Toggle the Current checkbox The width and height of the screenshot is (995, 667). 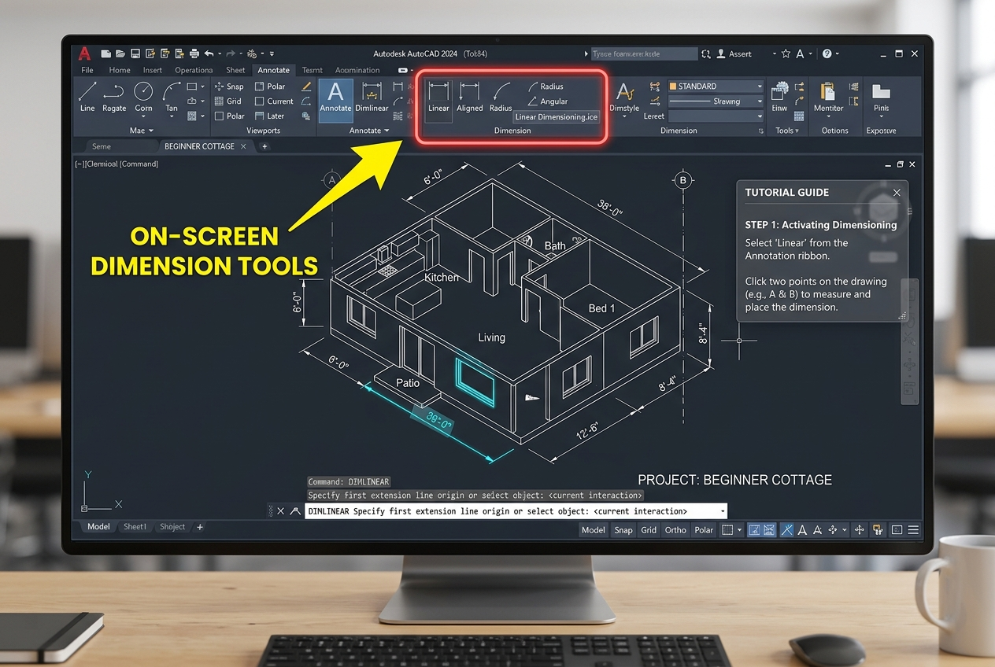274,101
